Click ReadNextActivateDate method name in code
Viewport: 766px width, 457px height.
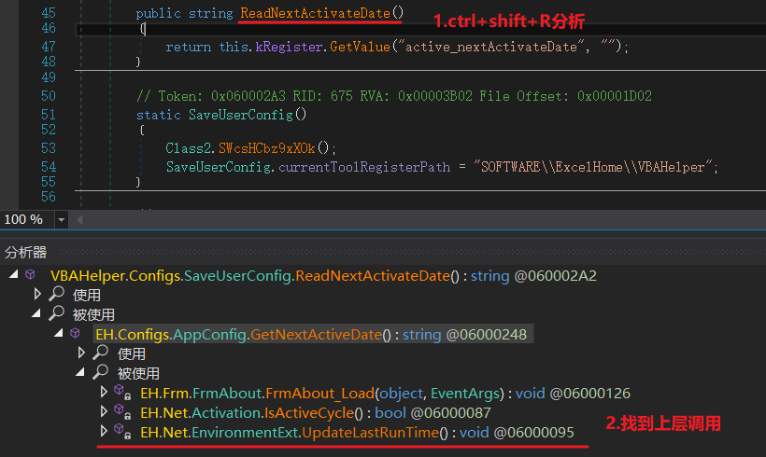click(315, 13)
